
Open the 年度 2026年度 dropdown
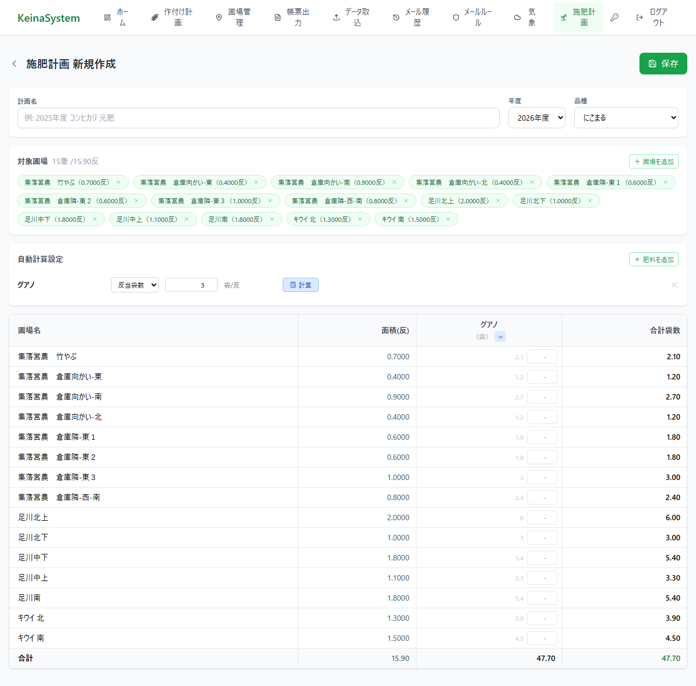coord(536,117)
